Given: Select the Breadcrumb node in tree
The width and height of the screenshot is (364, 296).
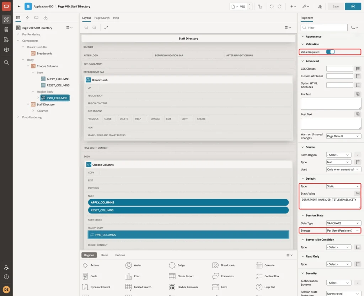Looking at the screenshot, I should [44, 53].
